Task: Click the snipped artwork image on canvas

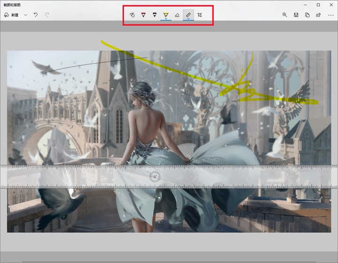Action: pyautogui.click(x=169, y=142)
